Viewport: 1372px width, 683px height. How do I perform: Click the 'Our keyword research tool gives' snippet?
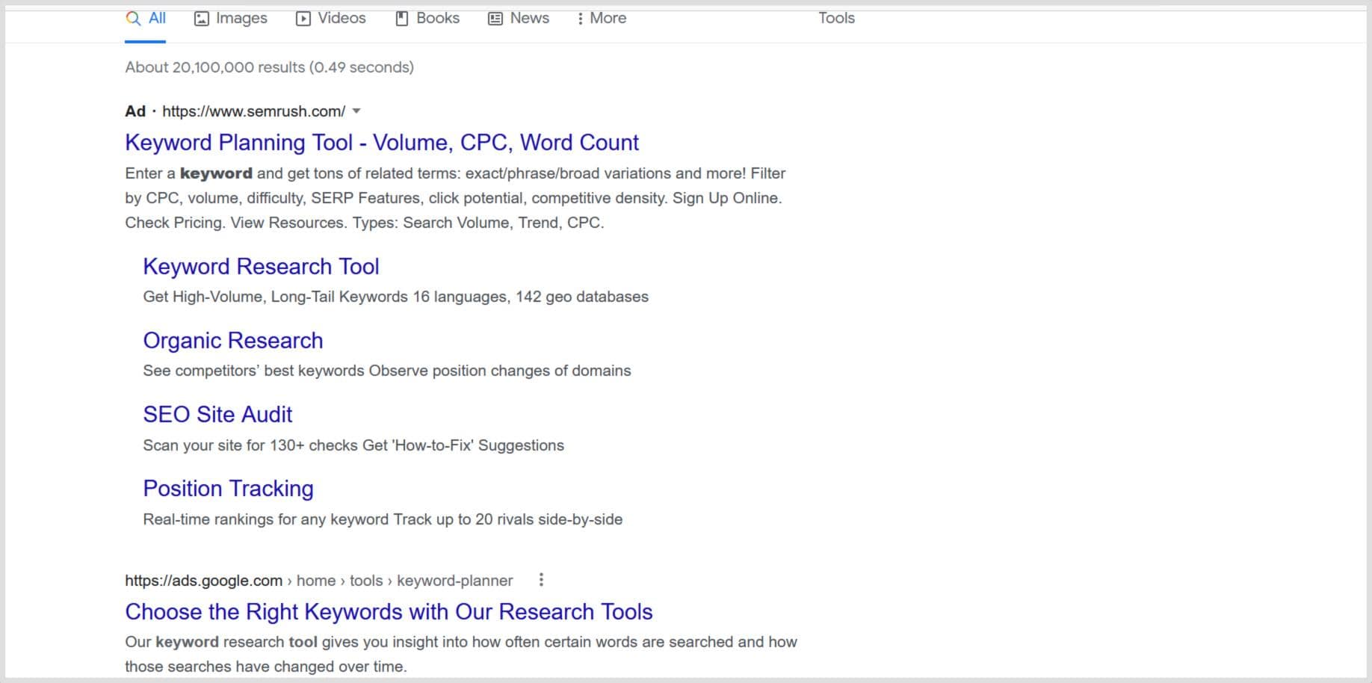(x=461, y=654)
